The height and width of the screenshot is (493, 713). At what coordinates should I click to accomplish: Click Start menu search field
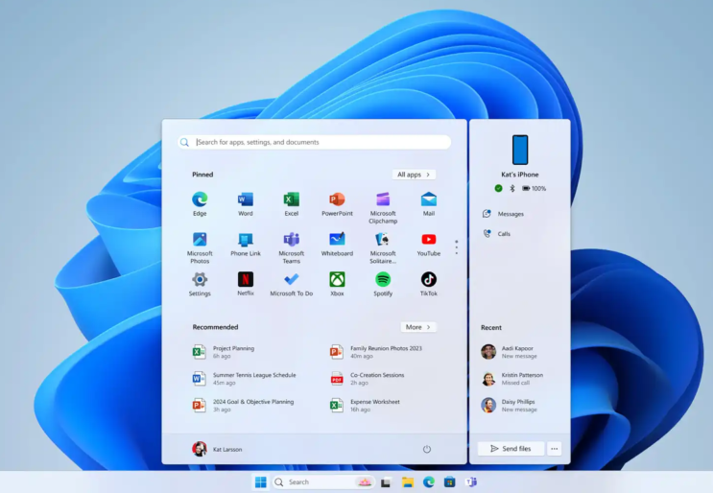[x=314, y=142]
